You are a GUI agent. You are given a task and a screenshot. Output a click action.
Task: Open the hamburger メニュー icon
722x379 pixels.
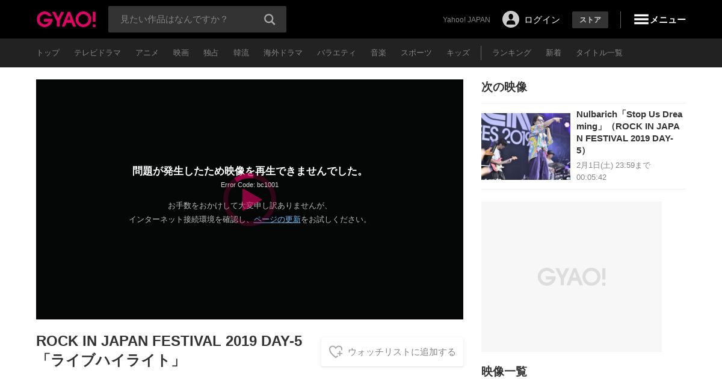click(641, 19)
